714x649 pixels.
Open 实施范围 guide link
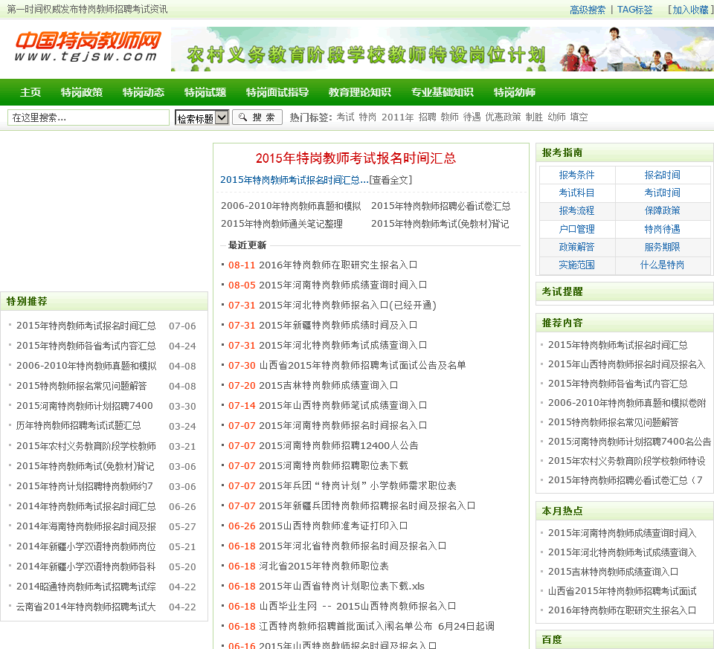coord(576,265)
